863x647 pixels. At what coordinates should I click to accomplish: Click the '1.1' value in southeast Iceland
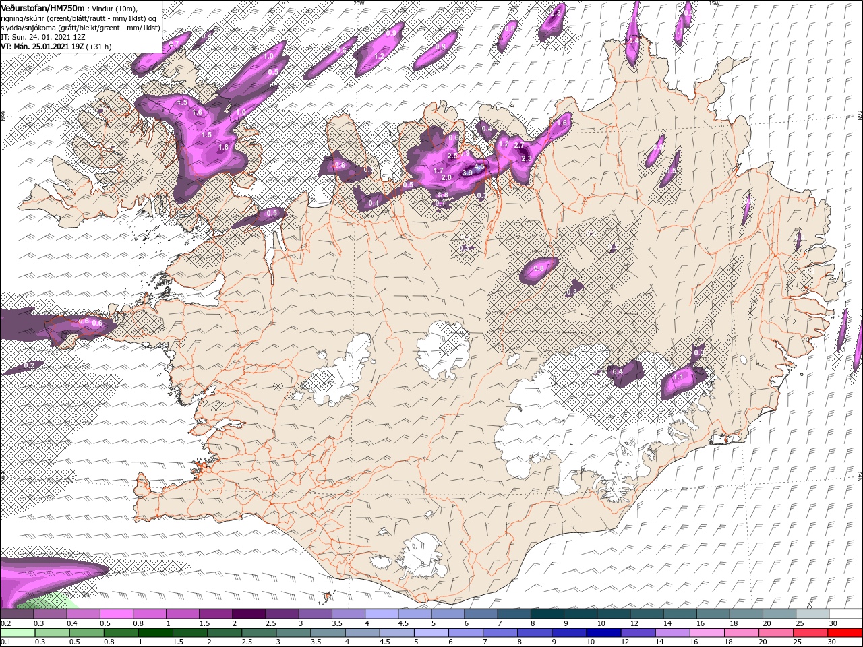pyautogui.click(x=679, y=377)
